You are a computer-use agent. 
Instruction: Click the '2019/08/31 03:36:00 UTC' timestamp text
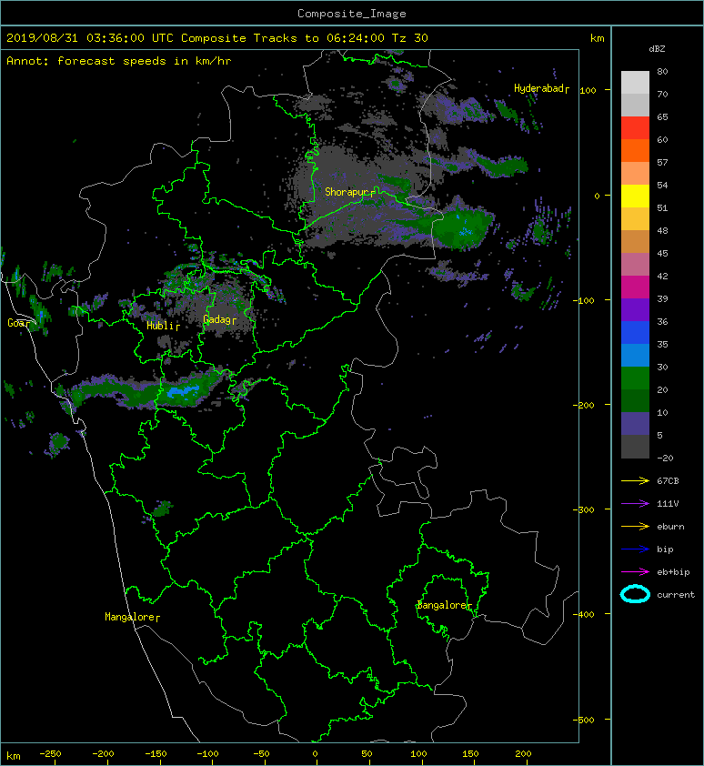click(x=90, y=38)
